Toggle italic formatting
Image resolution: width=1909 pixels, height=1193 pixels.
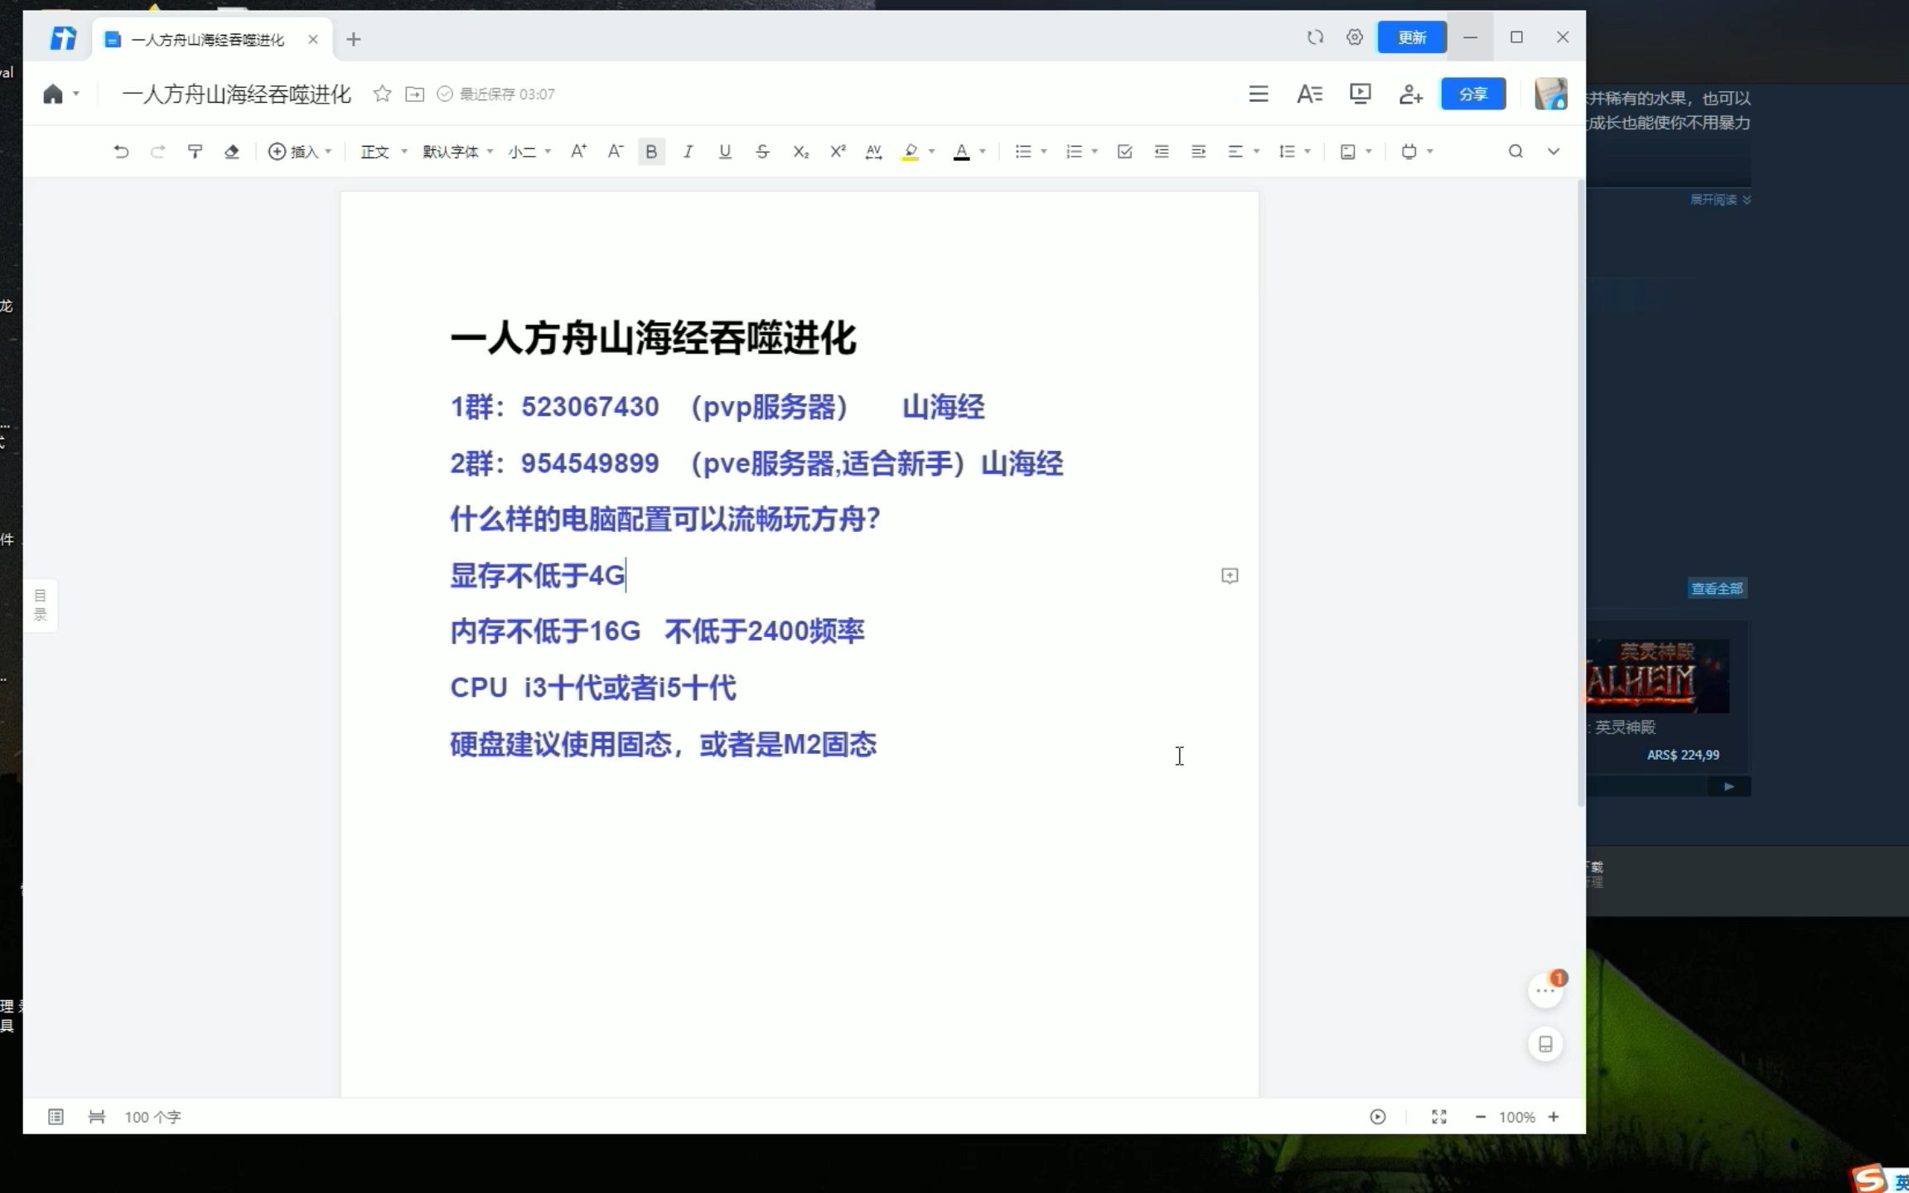click(x=688, y=152)
